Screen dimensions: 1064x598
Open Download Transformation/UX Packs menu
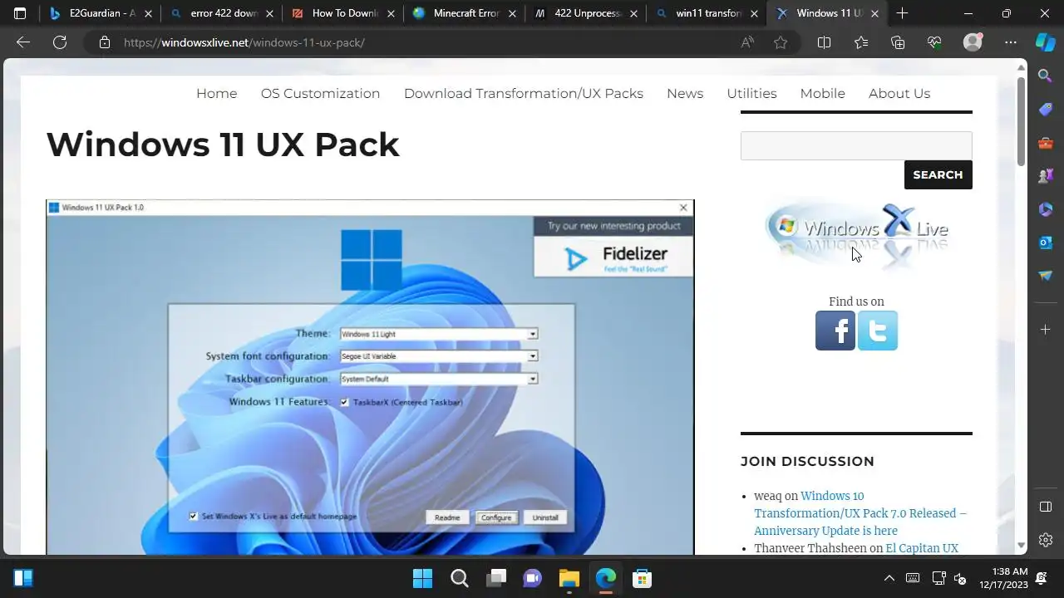pos(524,93)
